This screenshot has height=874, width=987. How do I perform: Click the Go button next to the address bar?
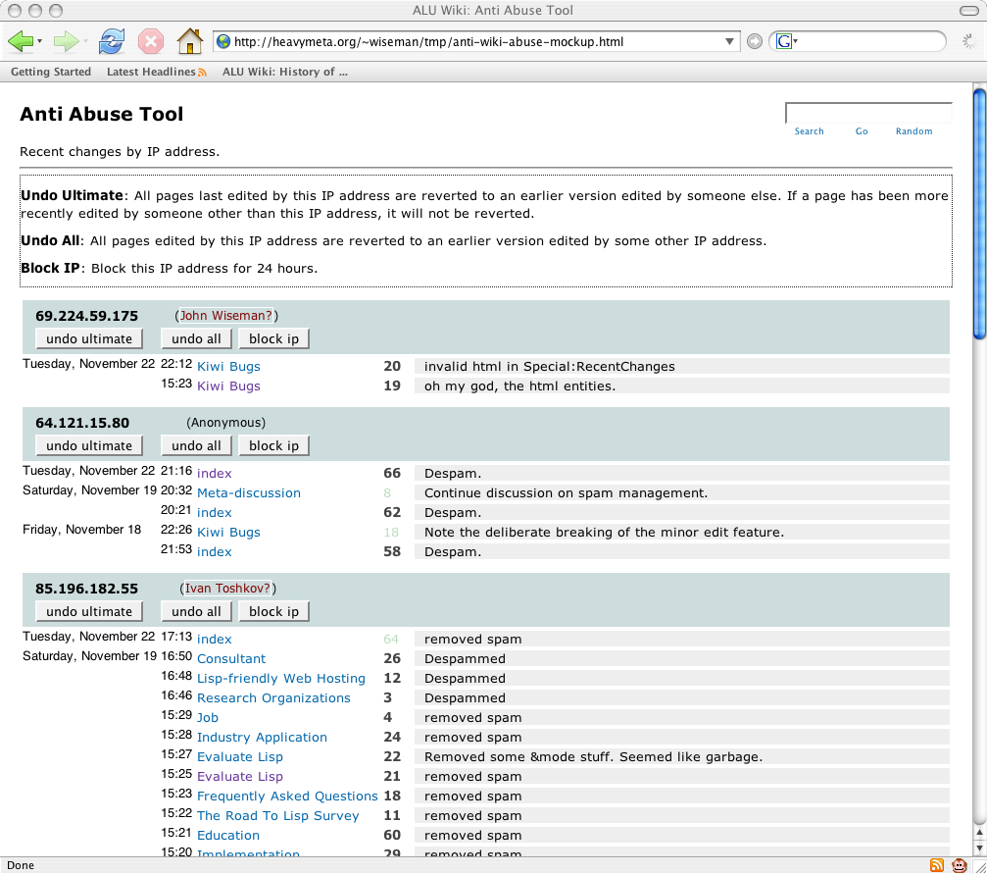tap(754, 41)
